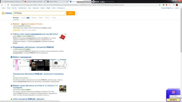Open the first image thumbnail in carousel

pyautogui.click(x=22, y=65)
